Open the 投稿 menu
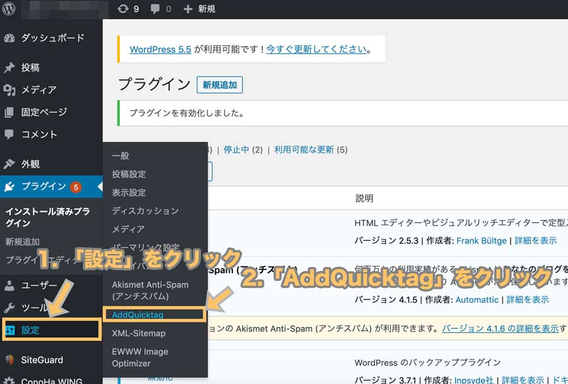The height and width of the screenshot is (384, 568). (30, 67)
